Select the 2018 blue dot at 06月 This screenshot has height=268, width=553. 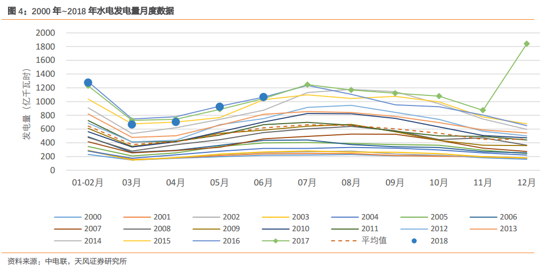[263, 97]
